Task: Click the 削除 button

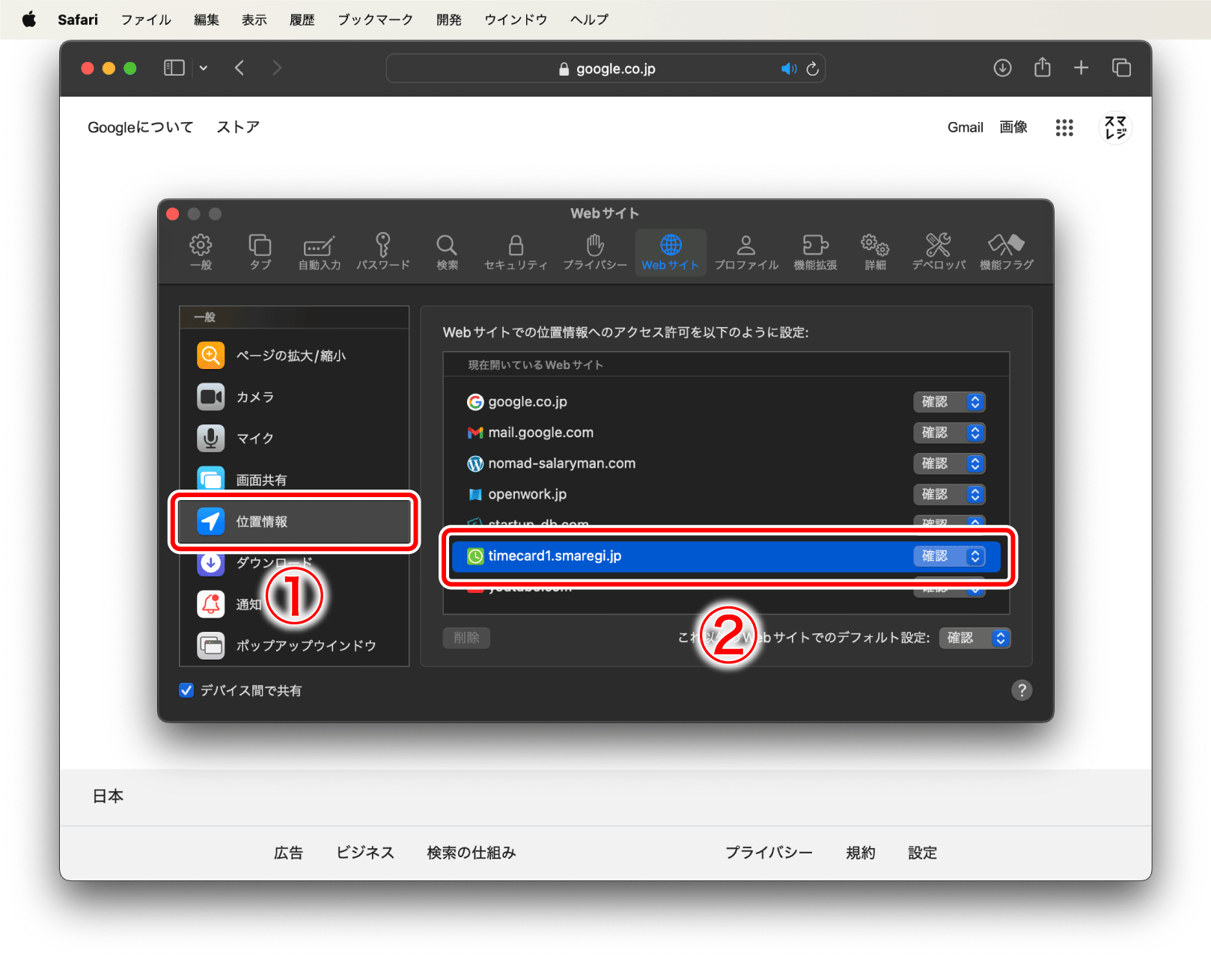Action: [466, 638]
